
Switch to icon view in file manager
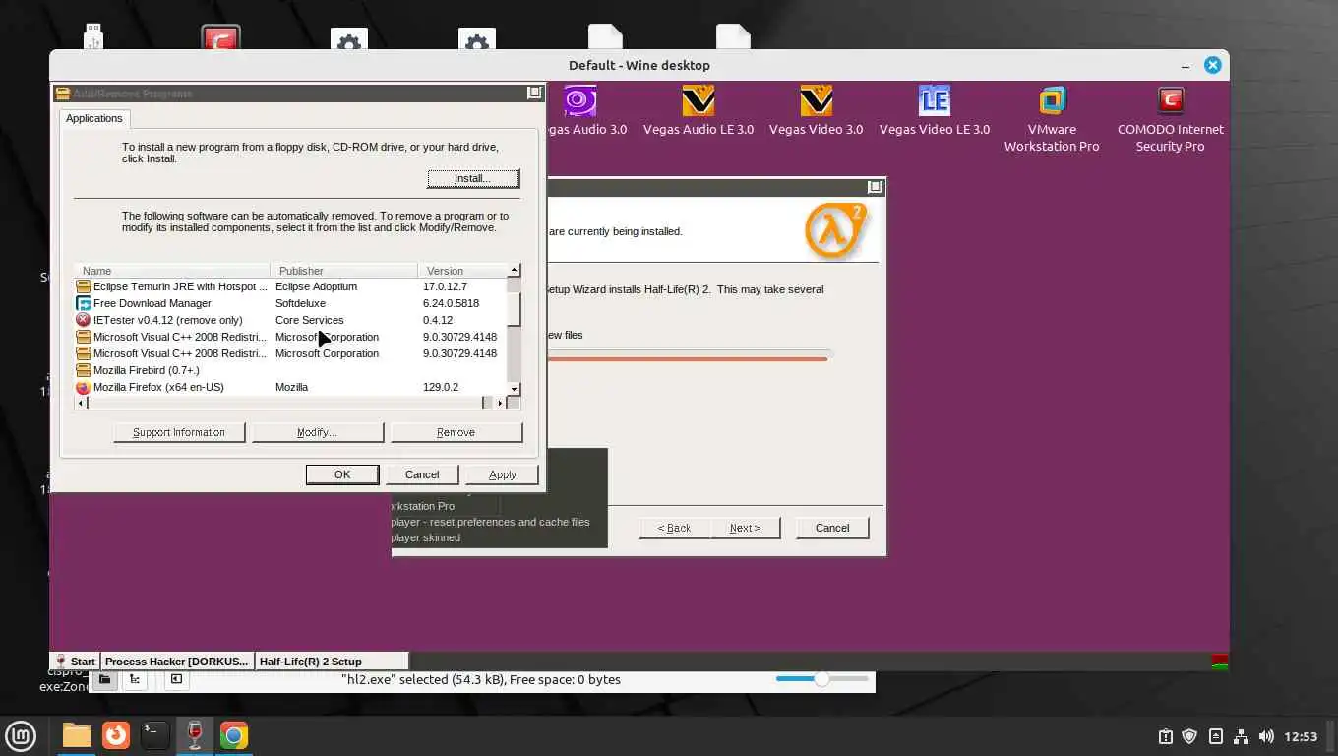pos(104,679)
